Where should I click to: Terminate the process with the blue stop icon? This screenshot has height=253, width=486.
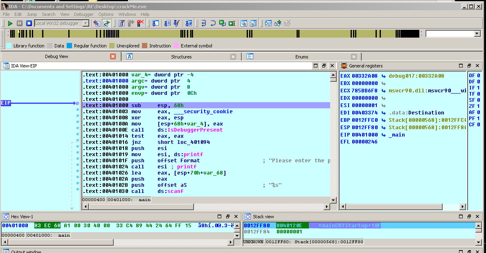click(x=29, y=24)
